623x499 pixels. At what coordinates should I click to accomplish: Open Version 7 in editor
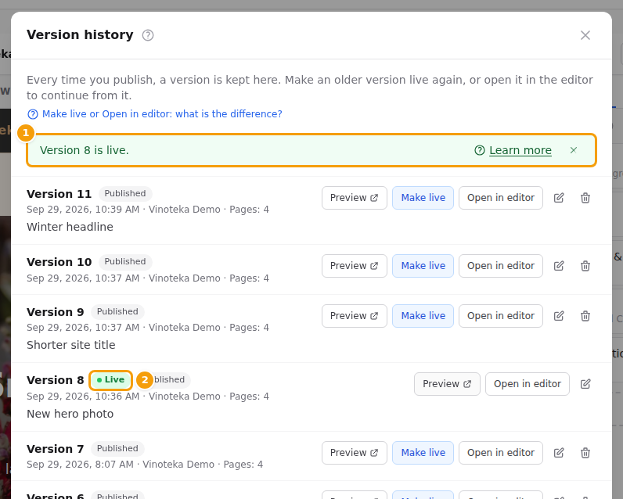click(501, 453)
